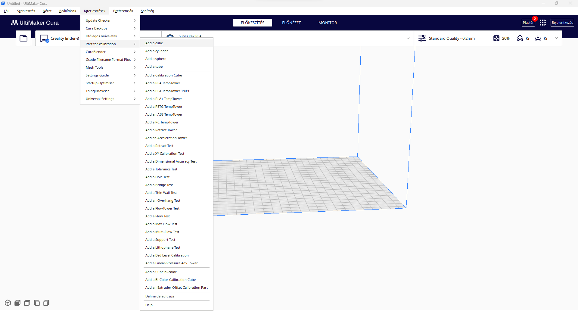Open the Piactér marketplace button
Viewport: 578px width, 311px height.
pos(528,23)
